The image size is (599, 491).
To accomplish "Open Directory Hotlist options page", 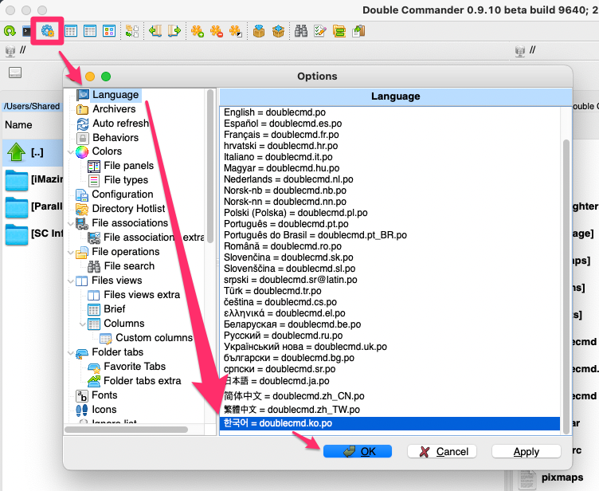I will click(x=128, y=208).
